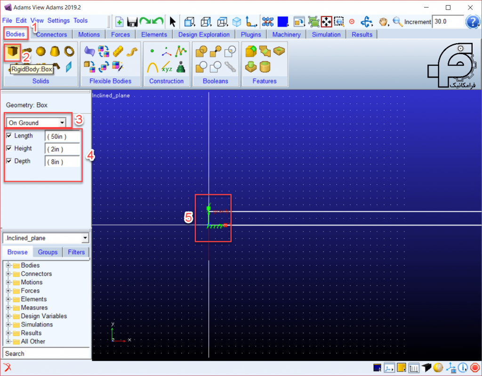Viewport: 482px width, 376px height.
Task: Select the torus solid tool
Action: (x=69, y=51)
